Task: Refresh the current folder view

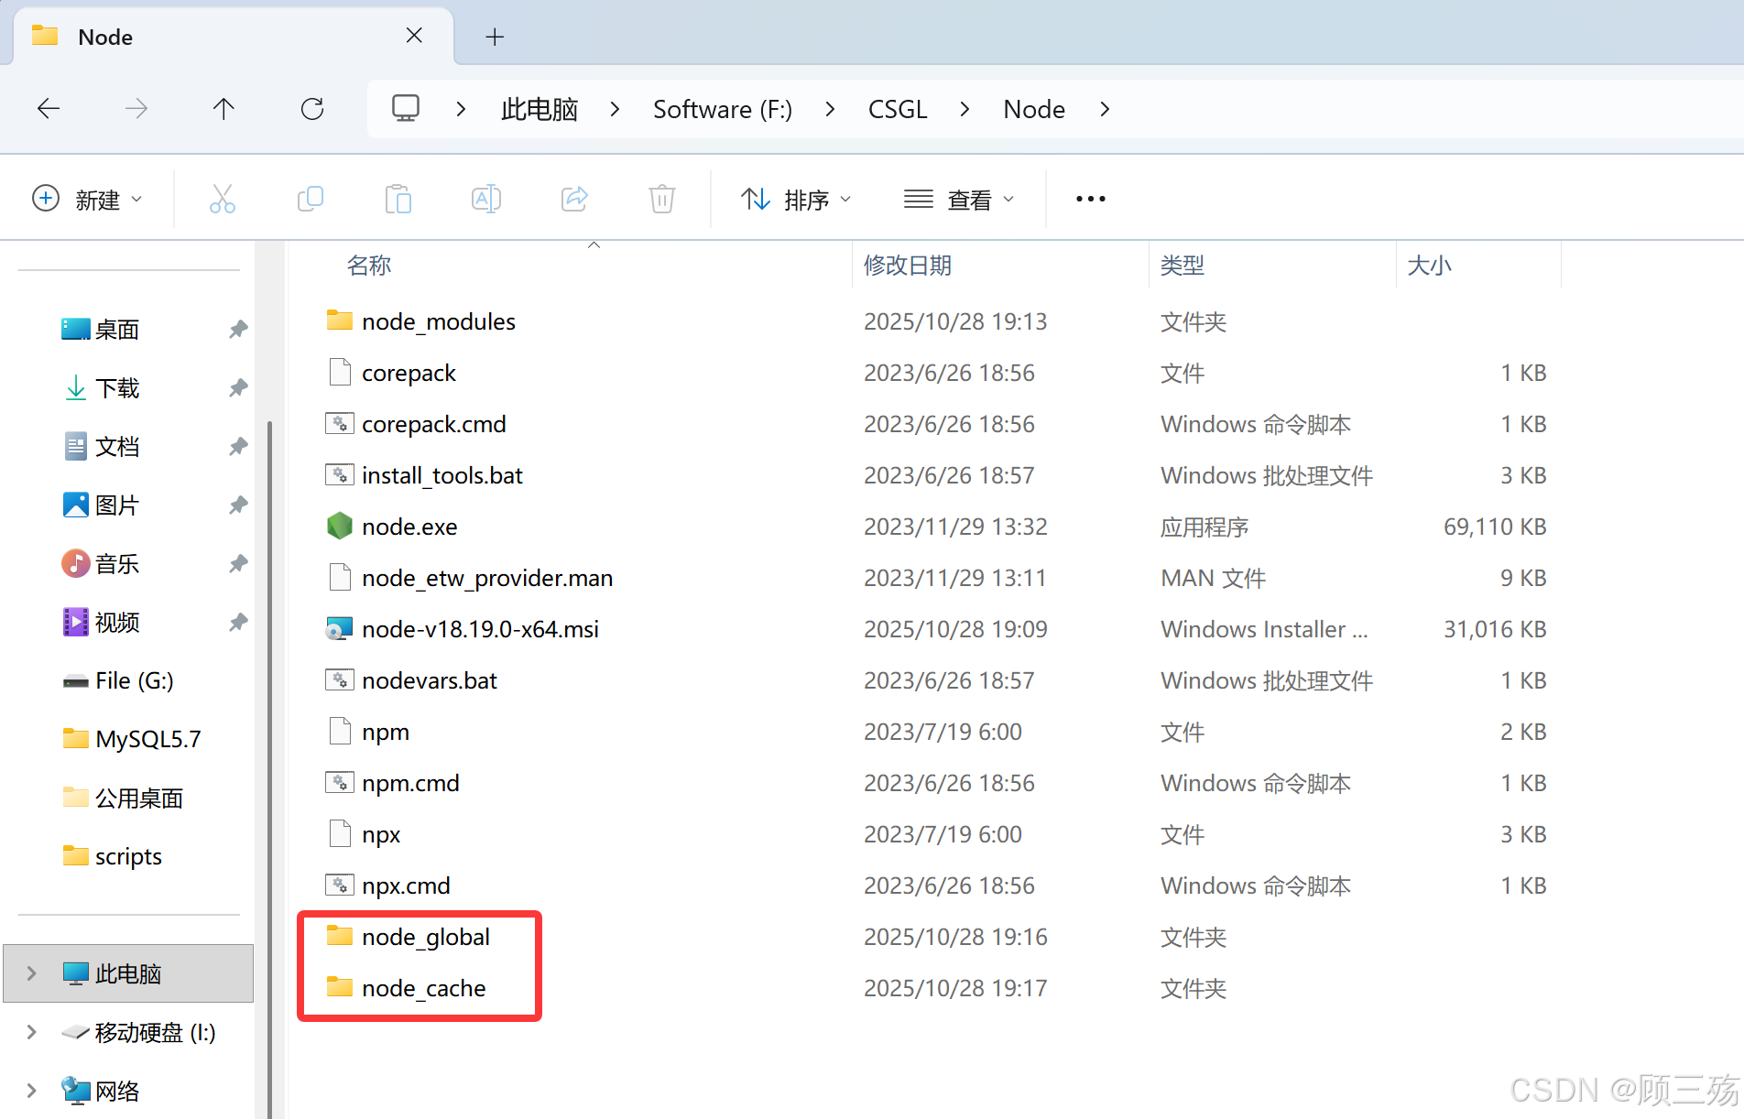Action: pos(312,109)
